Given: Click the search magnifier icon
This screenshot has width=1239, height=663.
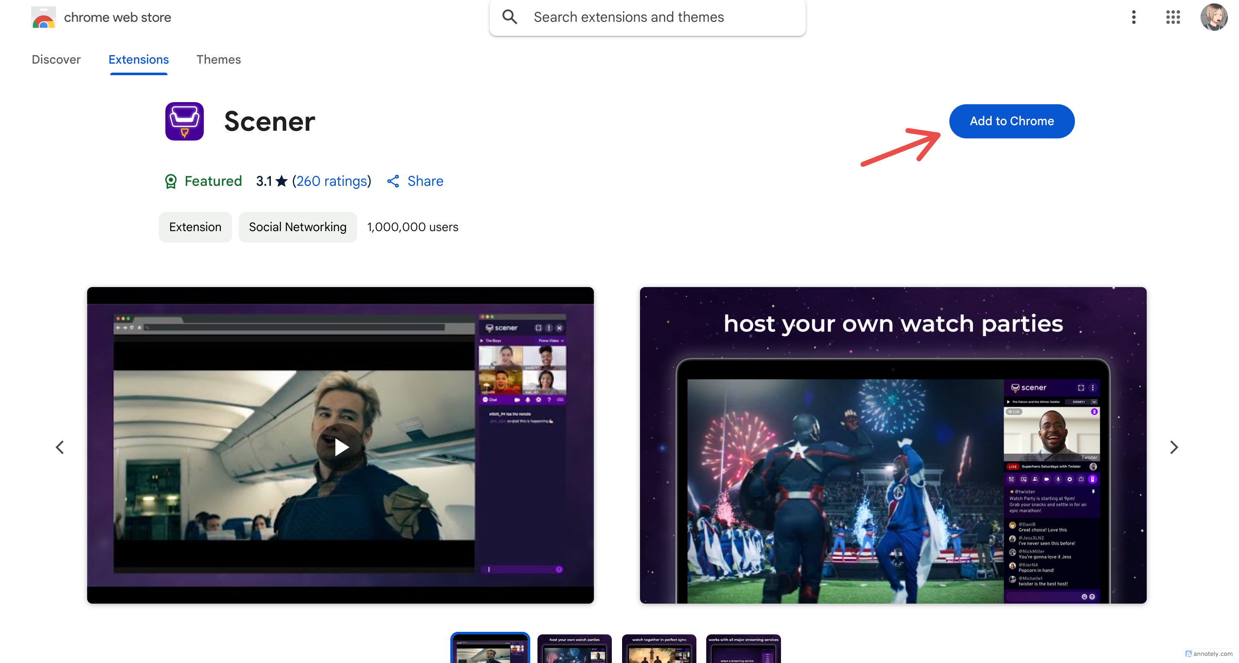Looking at the screenshot, I should 508,16.
